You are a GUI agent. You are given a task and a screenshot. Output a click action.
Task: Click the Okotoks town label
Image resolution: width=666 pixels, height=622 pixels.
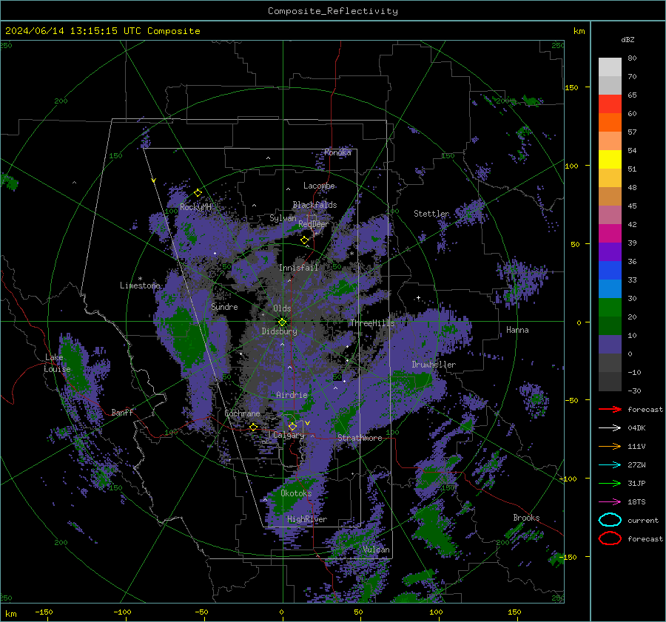coord(296,493)
